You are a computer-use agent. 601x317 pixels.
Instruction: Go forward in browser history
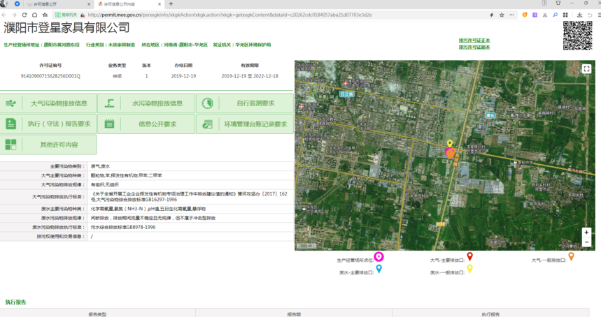click(14, 15)
